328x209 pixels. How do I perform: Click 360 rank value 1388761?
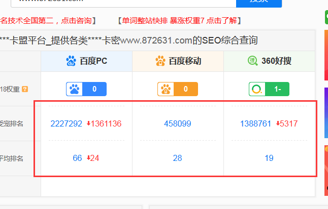click(255, 123)
